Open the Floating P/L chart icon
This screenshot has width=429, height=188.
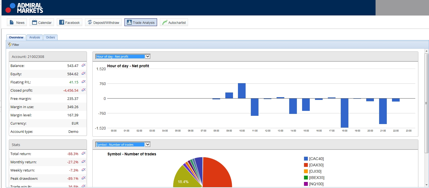[84, 82]
